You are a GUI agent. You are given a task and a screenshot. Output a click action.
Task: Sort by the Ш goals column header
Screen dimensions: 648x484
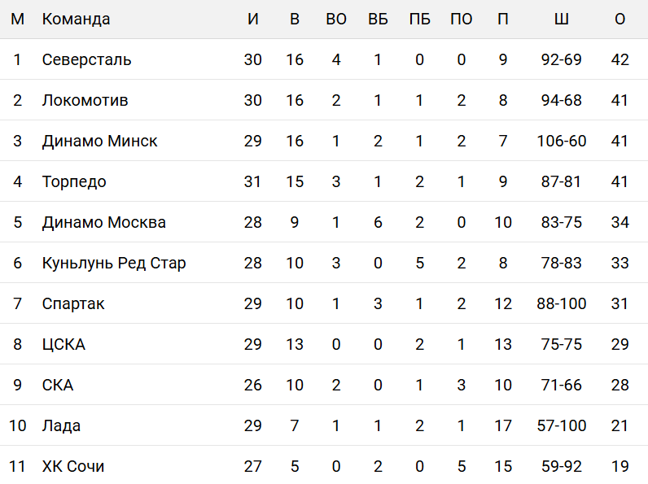[x=561, y=19]
